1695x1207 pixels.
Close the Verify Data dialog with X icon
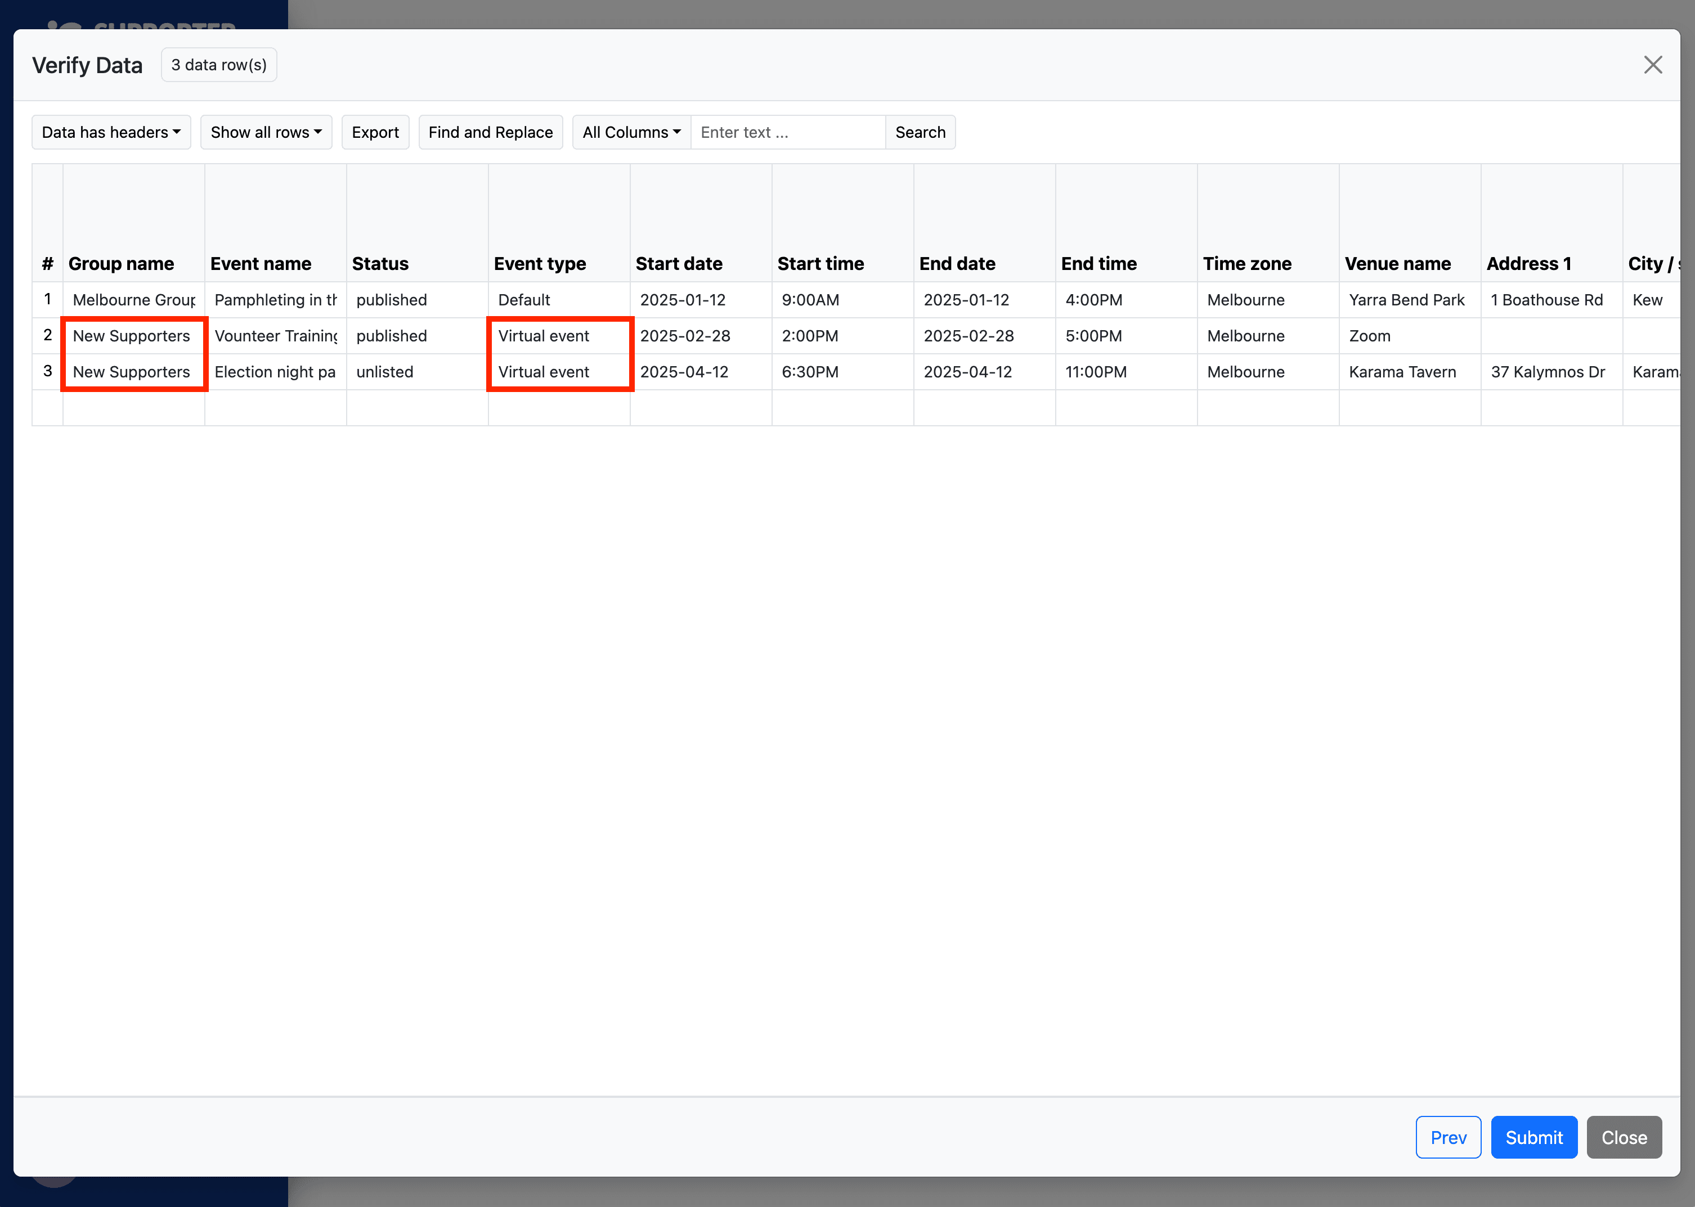coord(1652,65)
